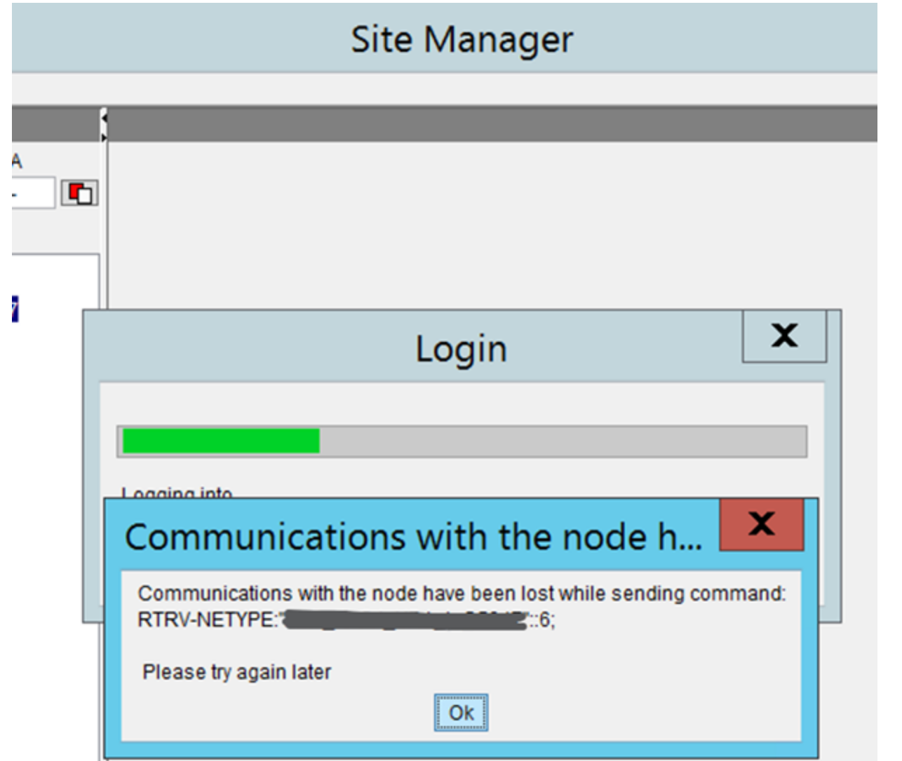The image size is (902, 761).
Task: Click the red and white squares icon button
Action: point(79,193)
